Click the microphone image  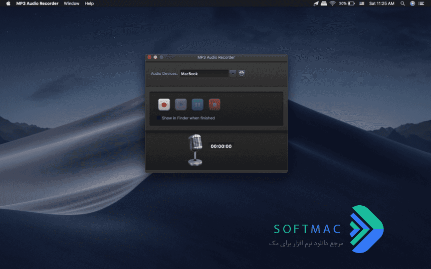click(195, 150)
